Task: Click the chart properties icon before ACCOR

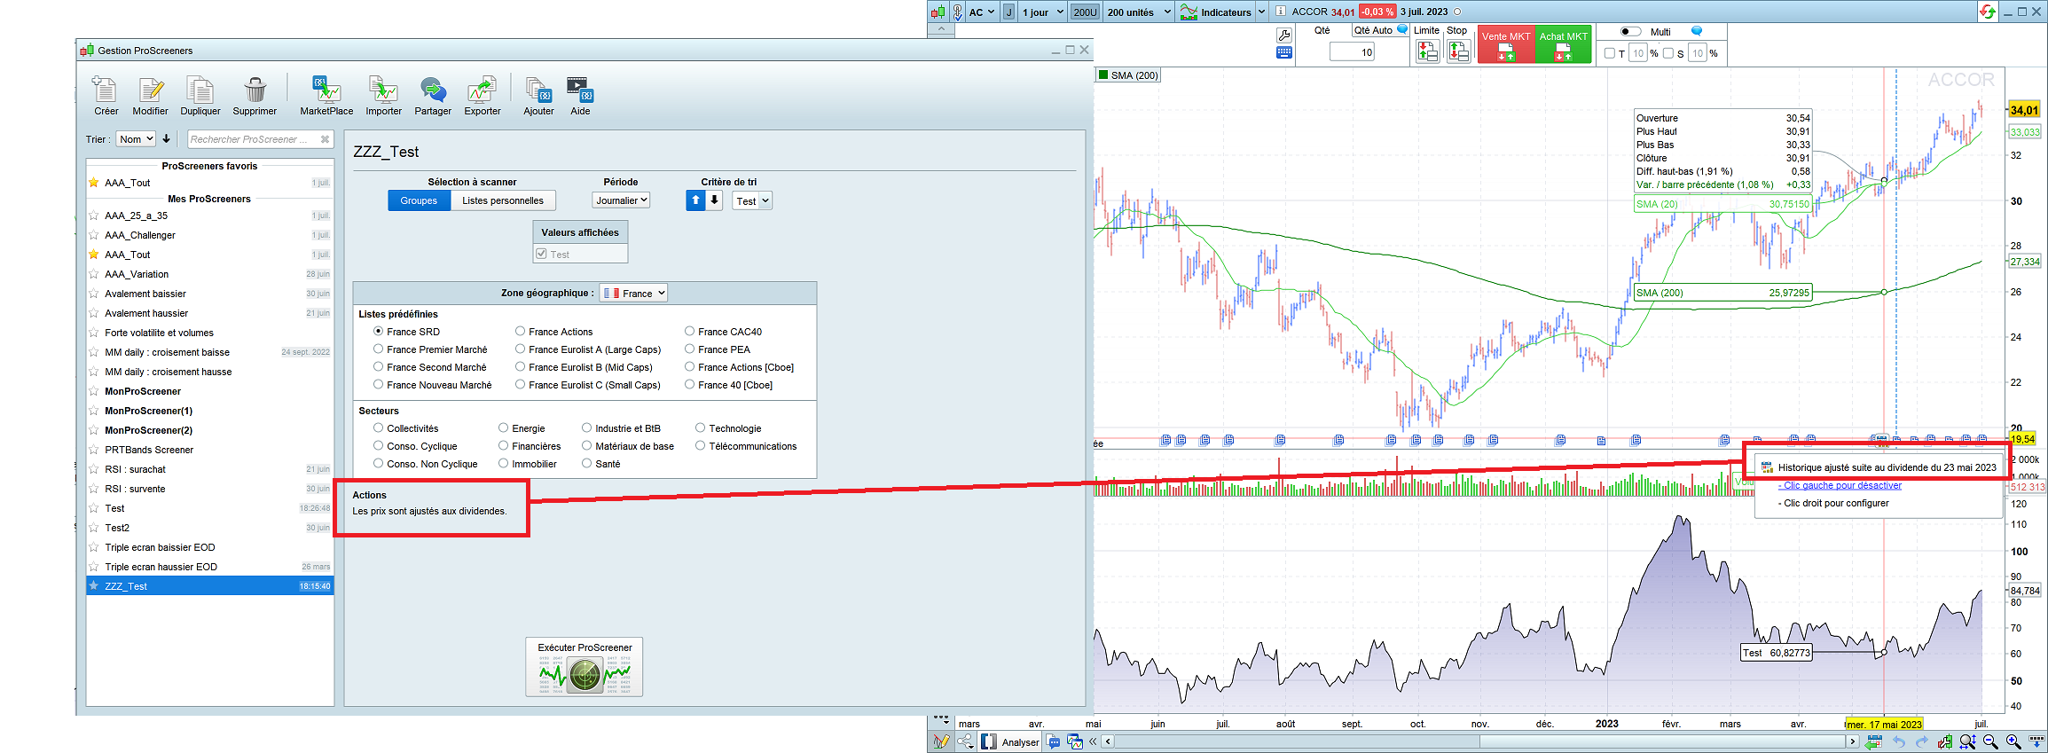Action: 1281,12
